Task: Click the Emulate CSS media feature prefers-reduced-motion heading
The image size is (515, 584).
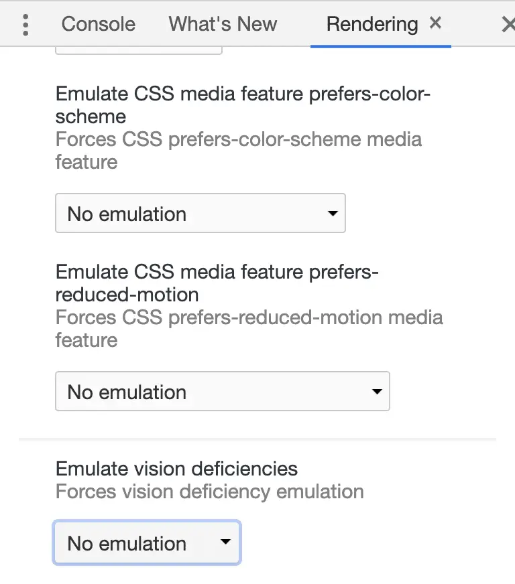Action: click(x=217, y=283)
